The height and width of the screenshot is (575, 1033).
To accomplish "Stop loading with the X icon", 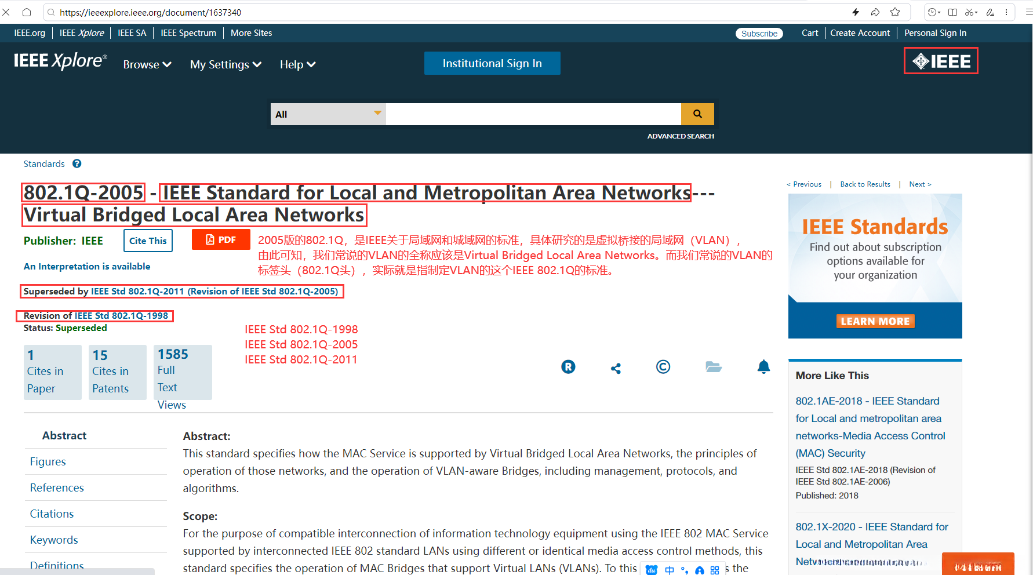I will pos(6,12).
